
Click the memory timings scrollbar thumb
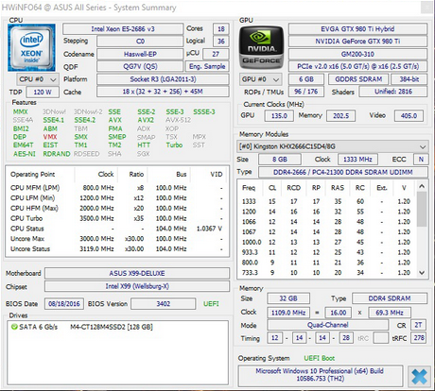[422, 209]
